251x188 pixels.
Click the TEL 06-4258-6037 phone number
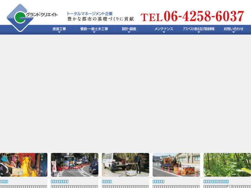(192, 16)
